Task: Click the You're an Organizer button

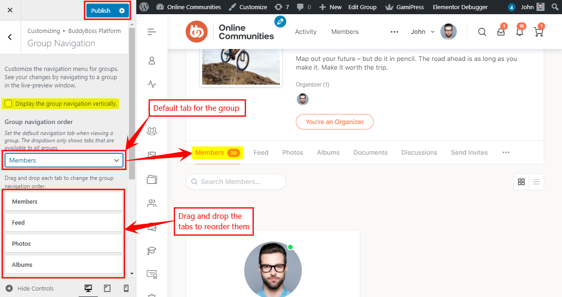Action: point(335,122)
